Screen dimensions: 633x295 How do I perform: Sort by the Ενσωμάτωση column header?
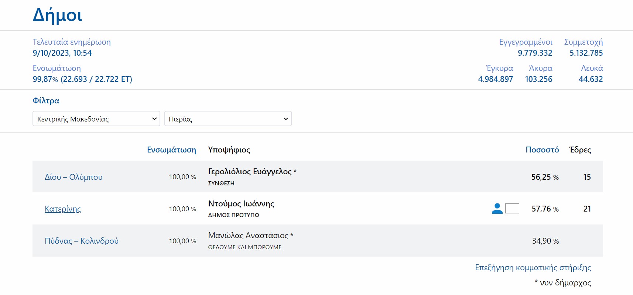[171, 150]
